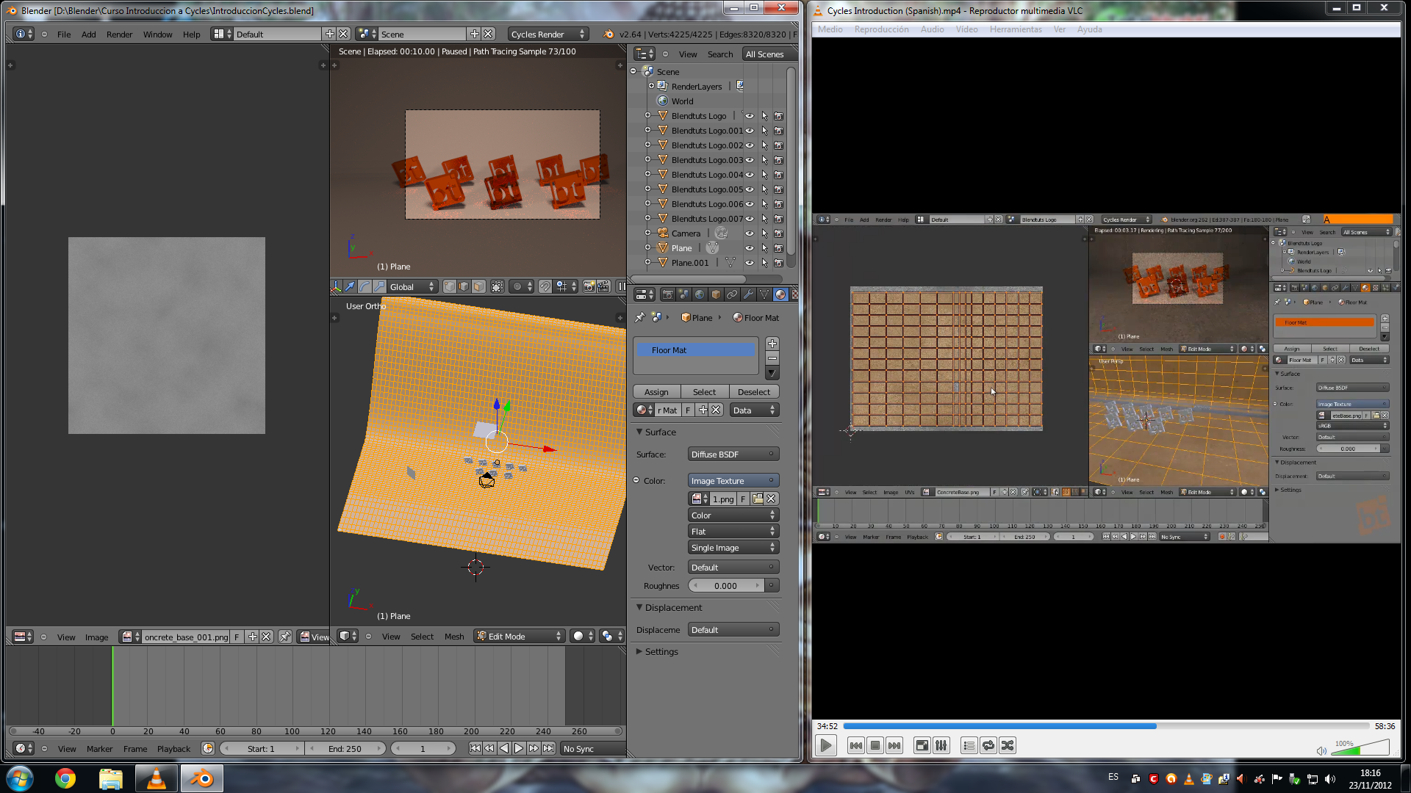Screen dimensions: 1411x793
Task: Expand the Settings panel
Action: (x=661, y=652)
